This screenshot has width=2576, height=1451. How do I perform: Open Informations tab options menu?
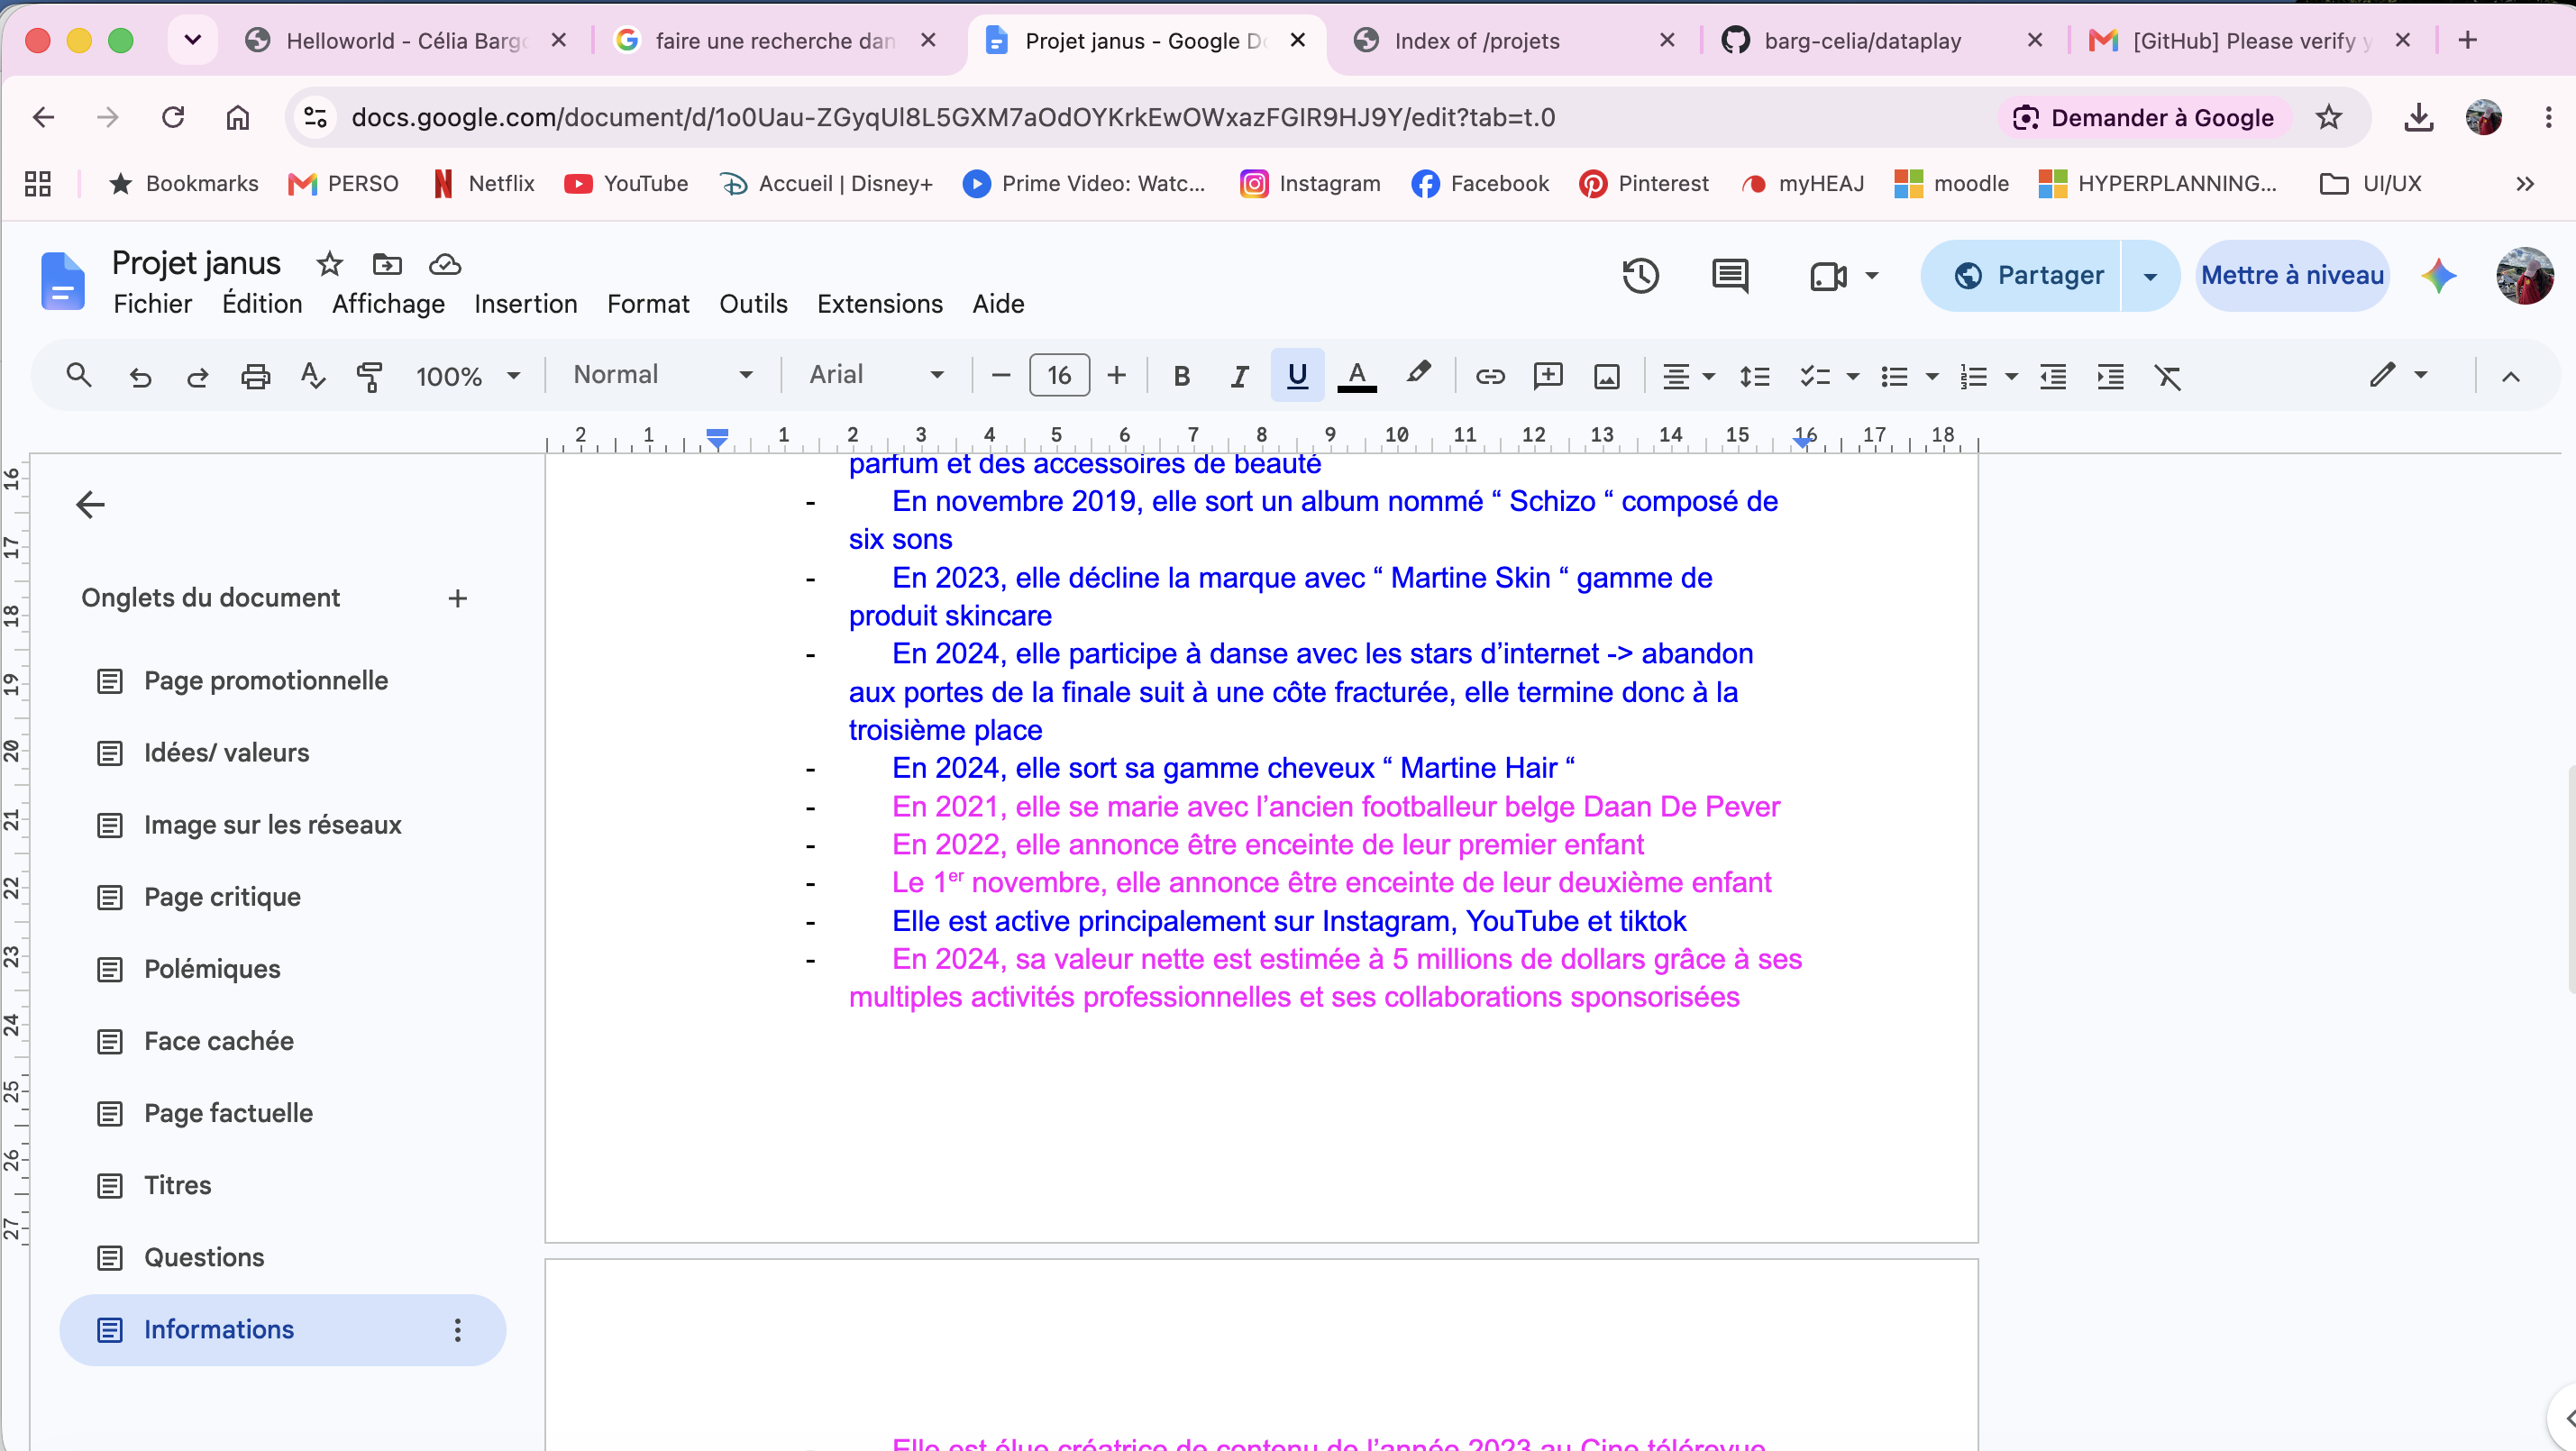pyautogui.click(x=457, y=1329)
